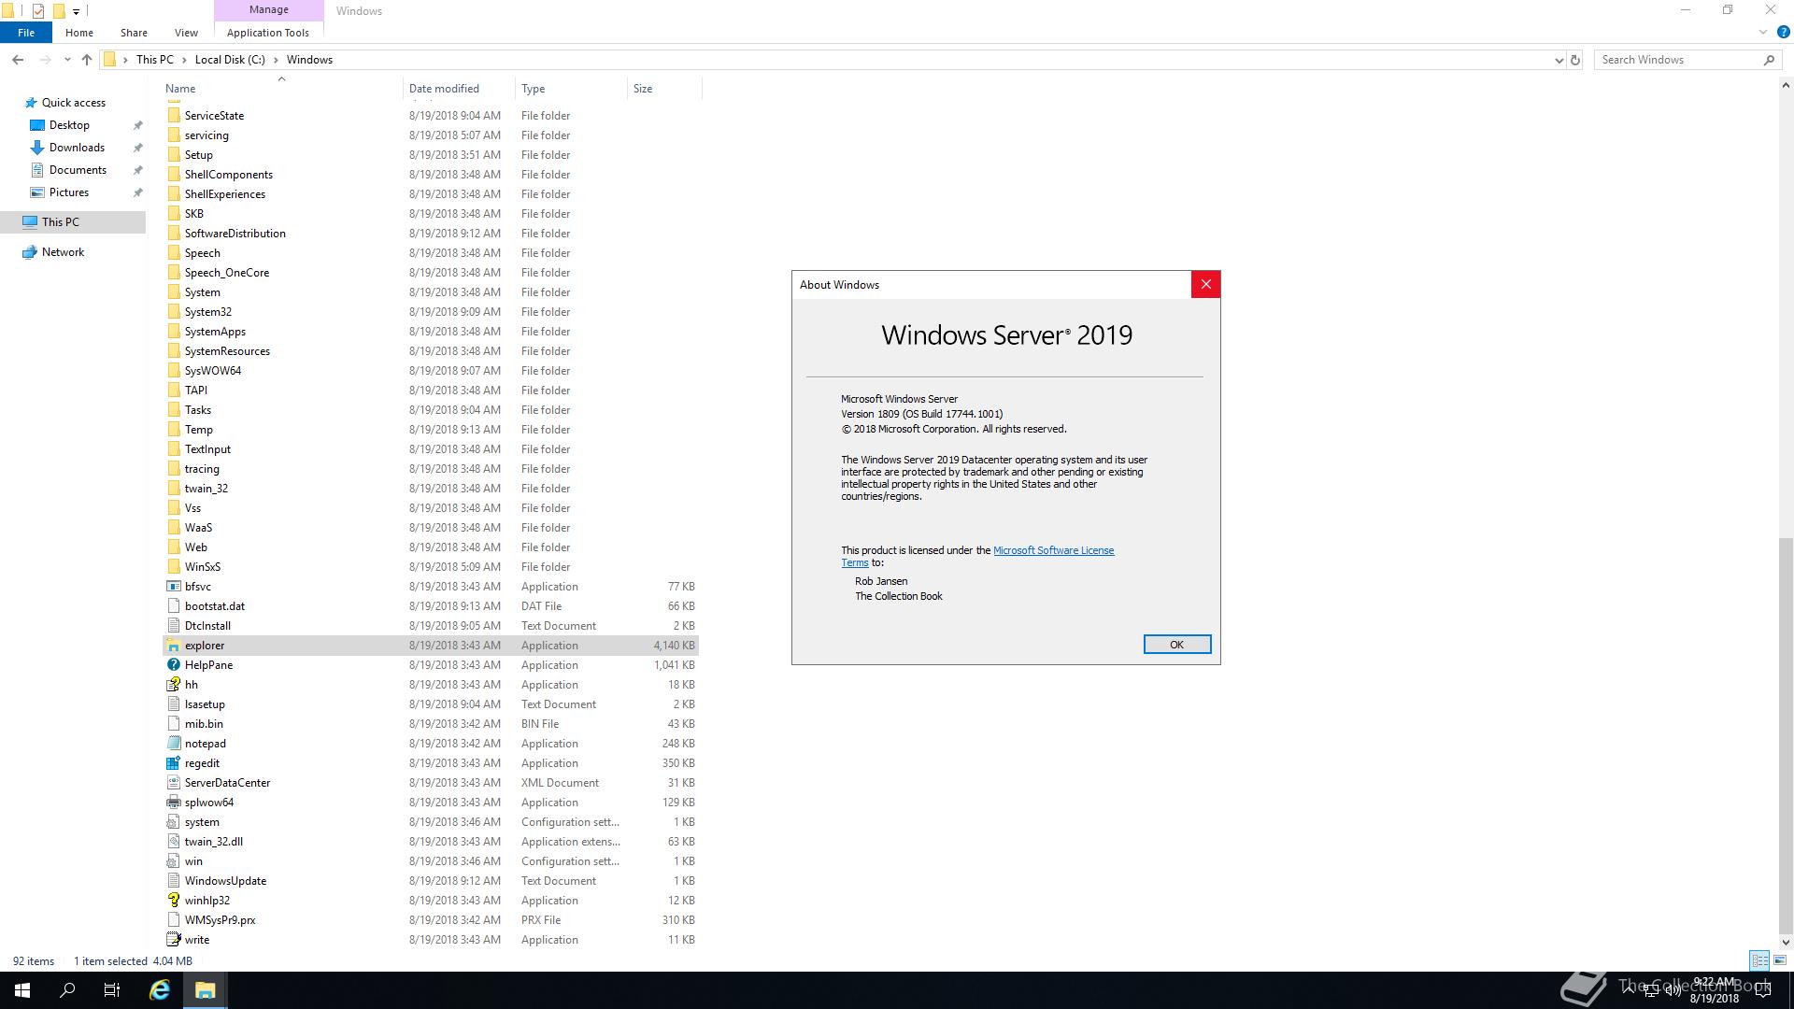Click the Local Disk (C:) breadcrumb
This screenshot has width=1794, height=1009.
(230, 60)
